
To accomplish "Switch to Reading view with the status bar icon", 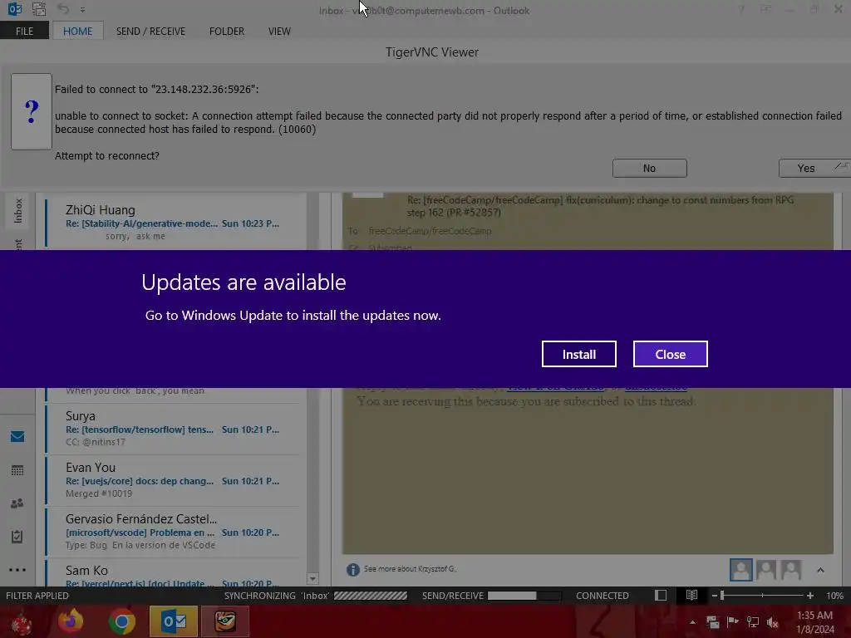I will pos(691,596).
